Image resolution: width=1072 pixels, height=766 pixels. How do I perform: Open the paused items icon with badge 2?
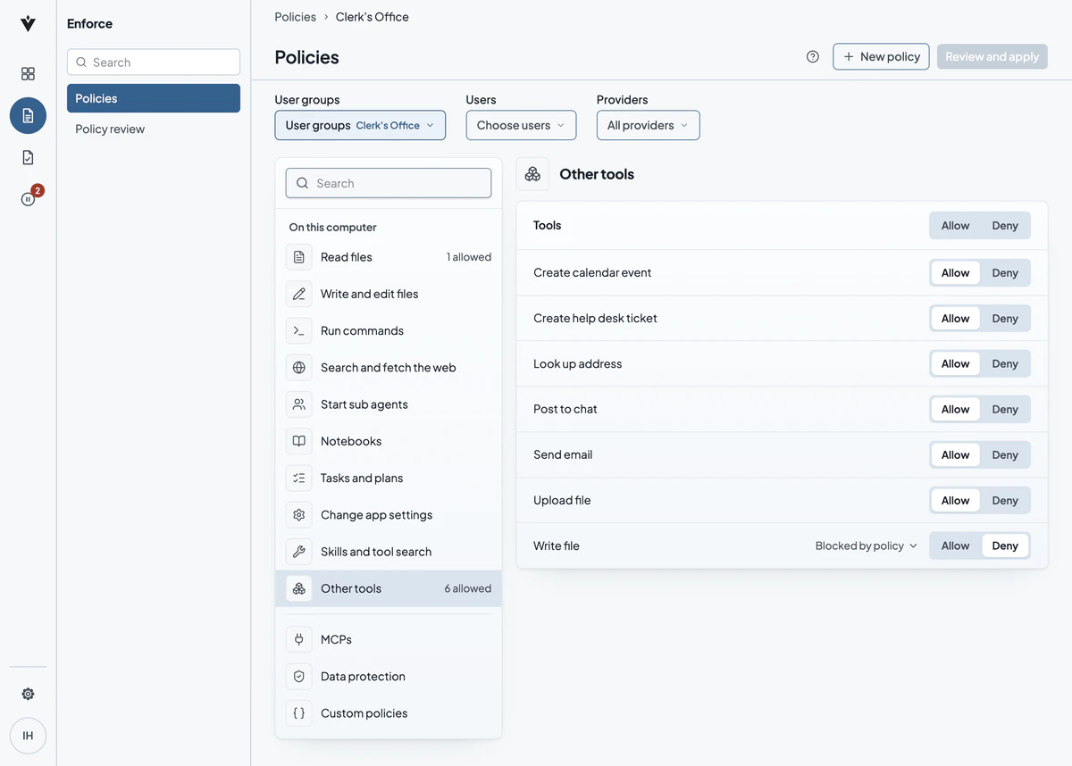[x=28, y=199]
